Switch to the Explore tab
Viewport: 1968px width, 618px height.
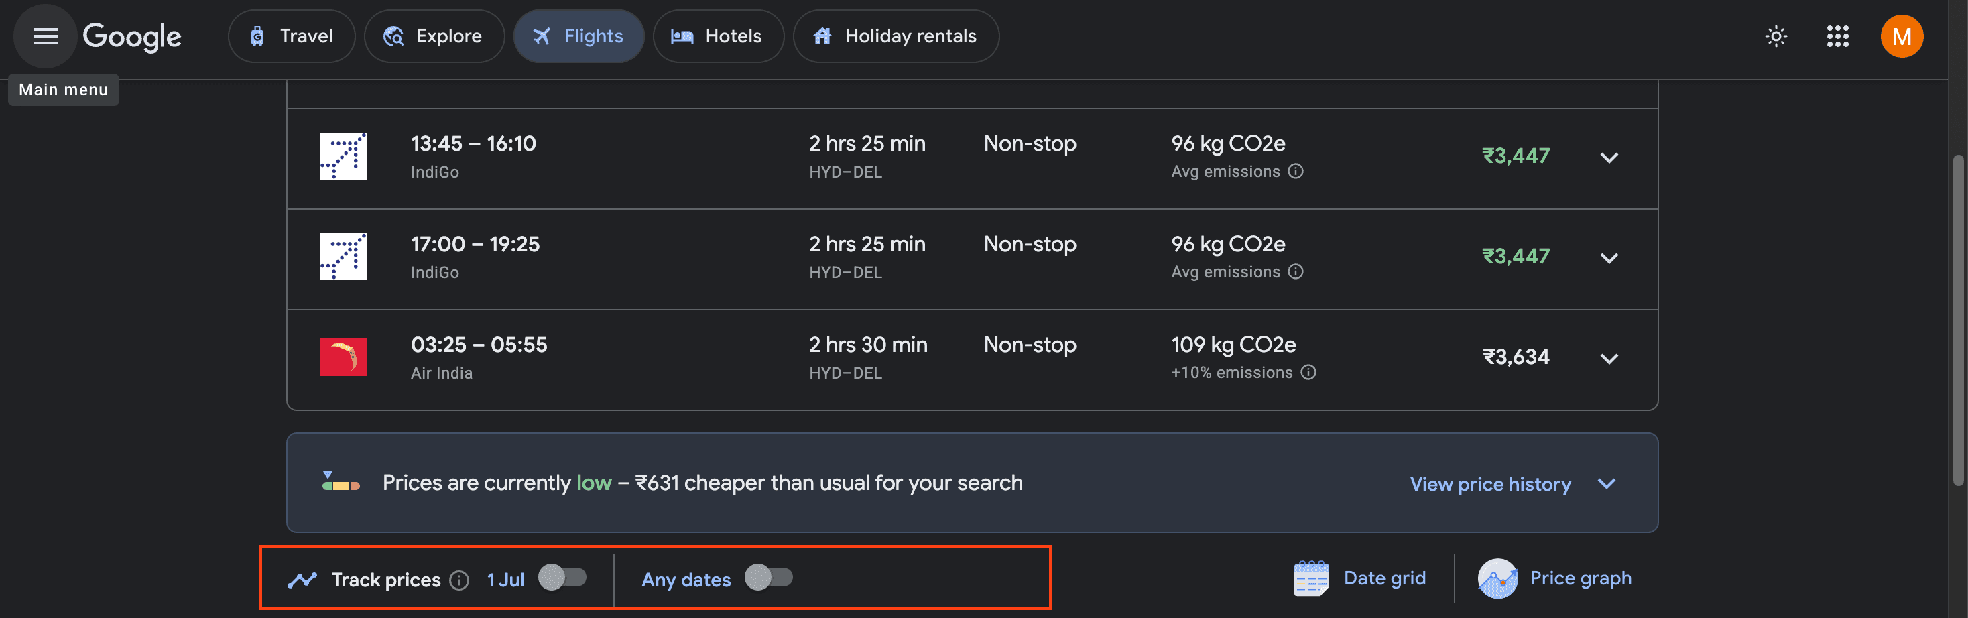[x=433, y=36]
